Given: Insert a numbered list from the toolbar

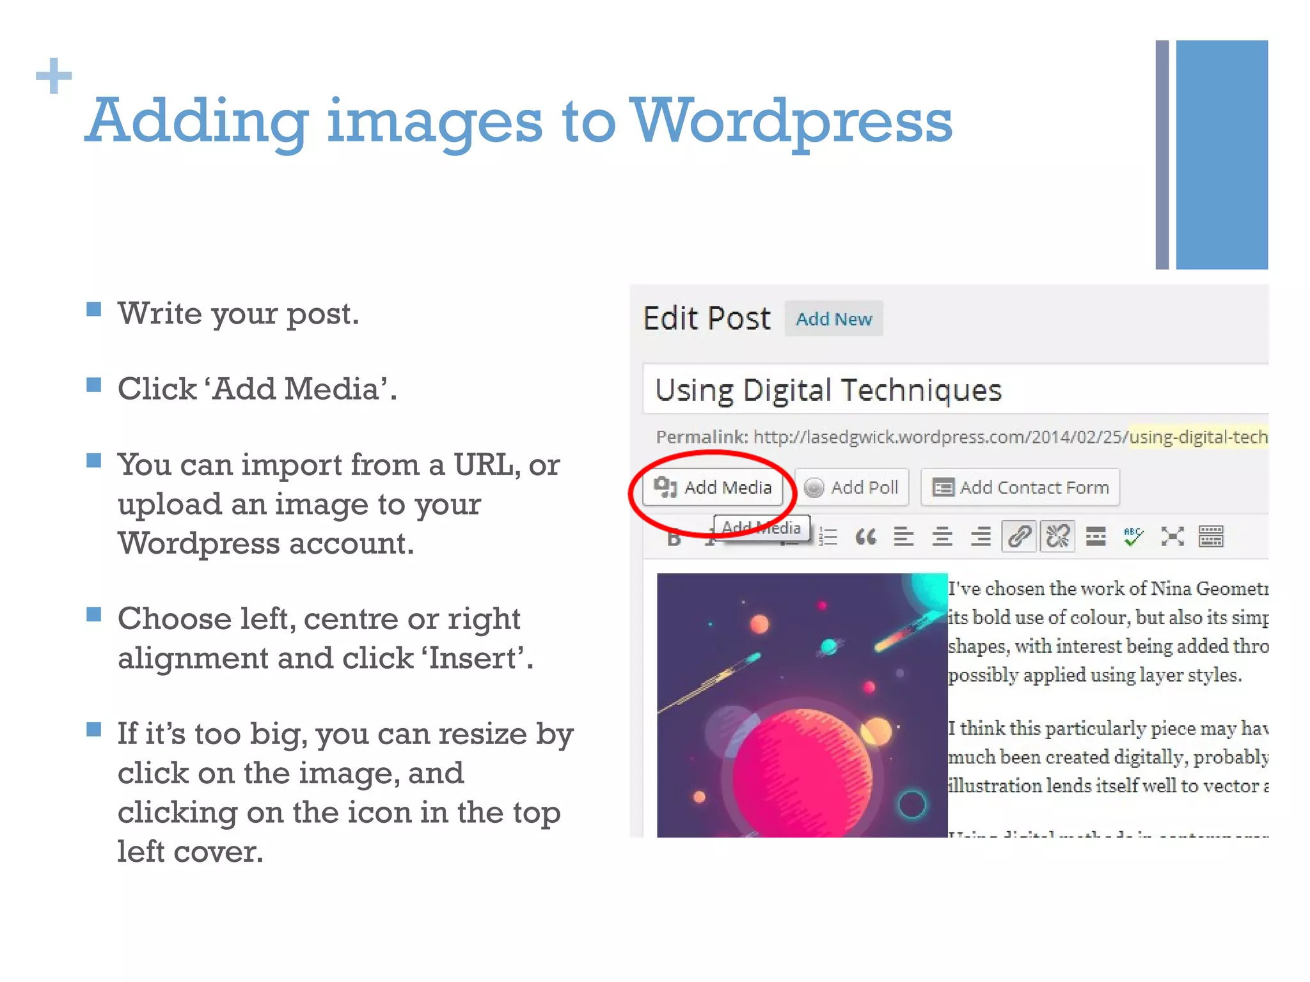Looking at the screenshot, I should pos(828,536).
